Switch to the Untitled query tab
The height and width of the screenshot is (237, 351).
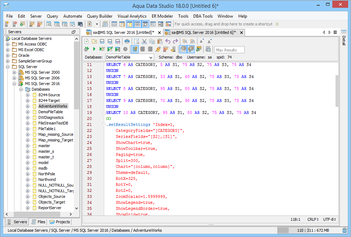click(123, 32)
